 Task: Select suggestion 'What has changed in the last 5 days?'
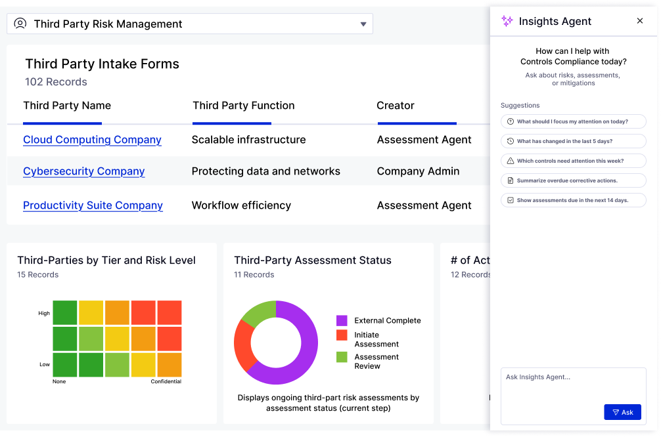click(574, 141)
